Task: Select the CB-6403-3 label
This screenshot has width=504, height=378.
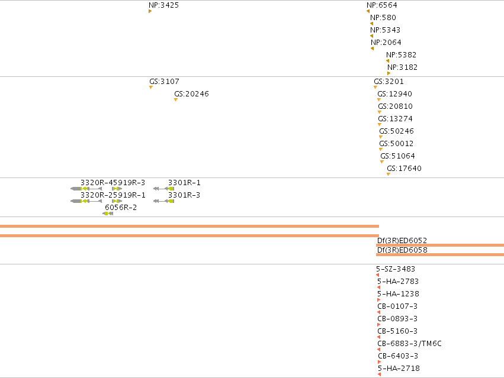Action: [x=398, y=356]
